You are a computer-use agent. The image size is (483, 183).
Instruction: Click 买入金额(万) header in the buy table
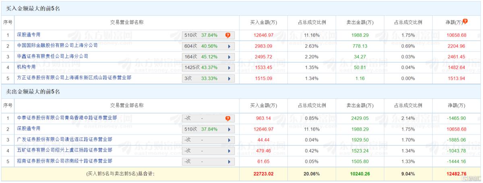[264, 22]
